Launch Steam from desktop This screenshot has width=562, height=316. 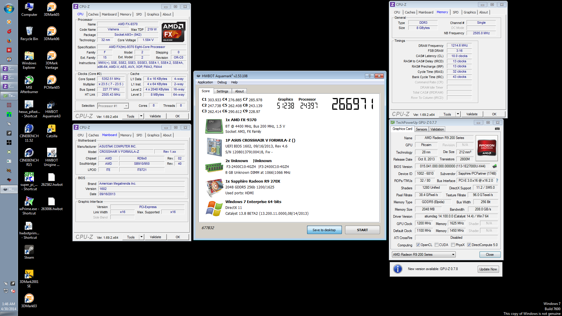(x=29, y=252)
